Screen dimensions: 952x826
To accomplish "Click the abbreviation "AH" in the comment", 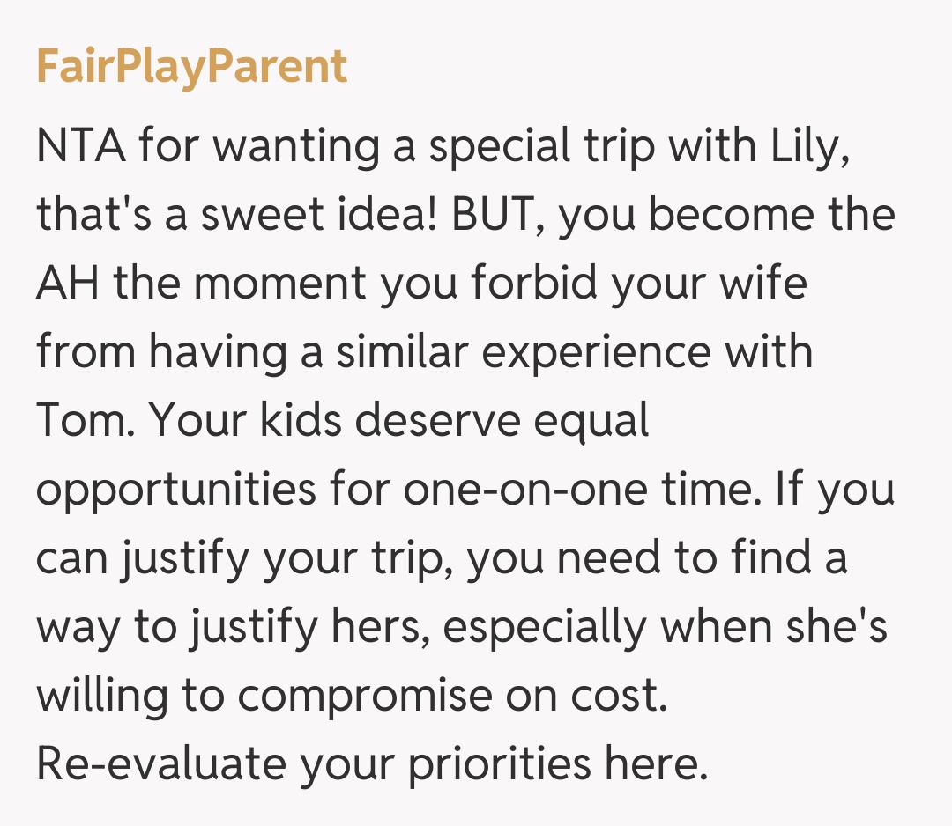I will (67, 284).
